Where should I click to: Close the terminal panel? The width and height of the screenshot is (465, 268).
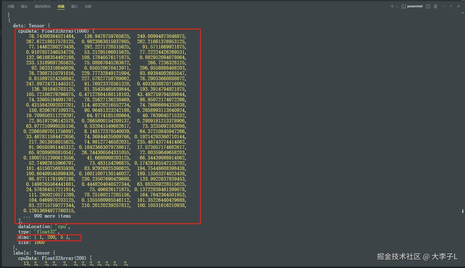click(x=459, y=6)
